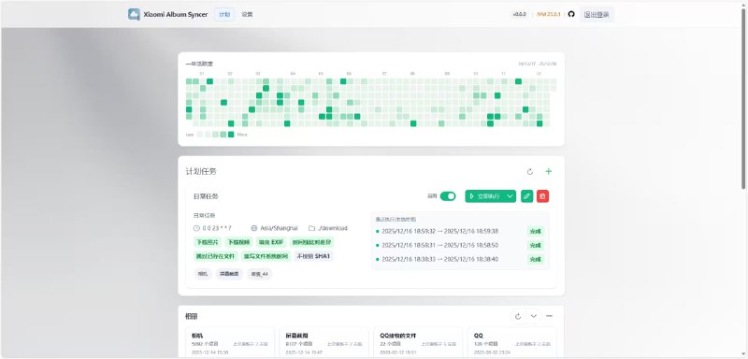Click the cron expression 0 0 23 * * ?
This screenshot has height=359, width=748.
click(217, 228)
